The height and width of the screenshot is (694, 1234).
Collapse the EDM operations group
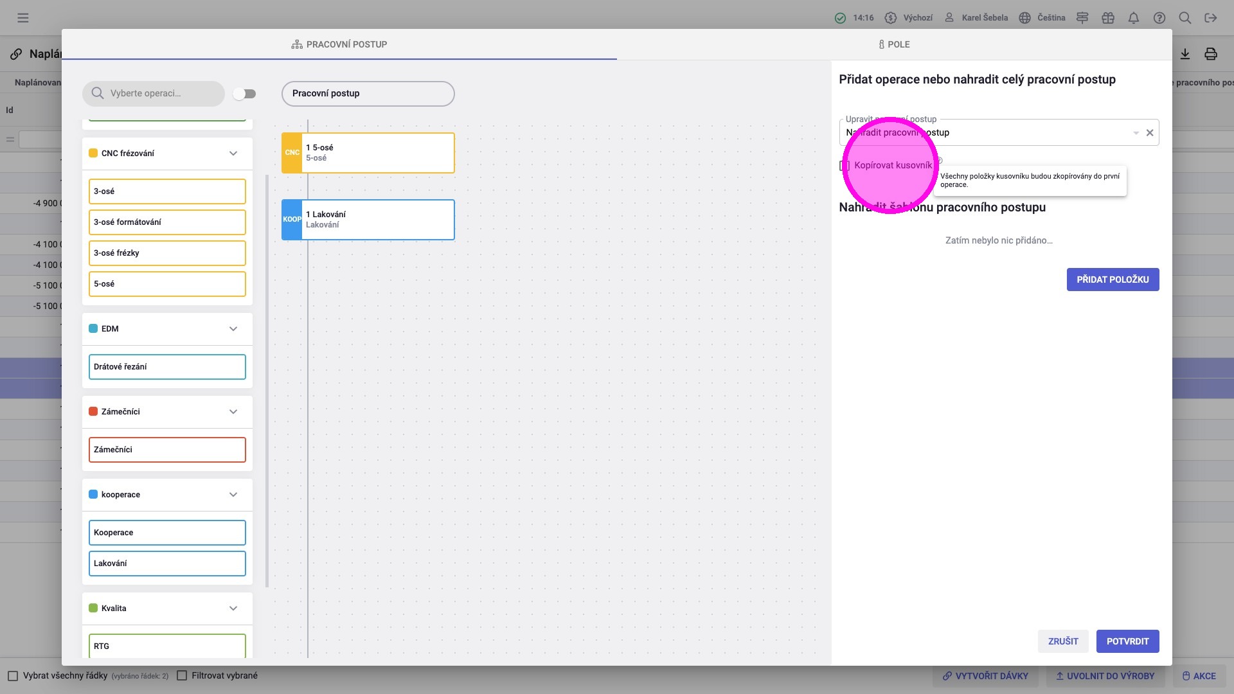(233, 329)
